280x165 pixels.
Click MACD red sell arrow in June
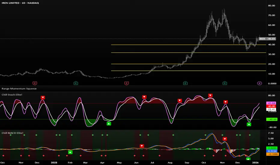point(142,146)
